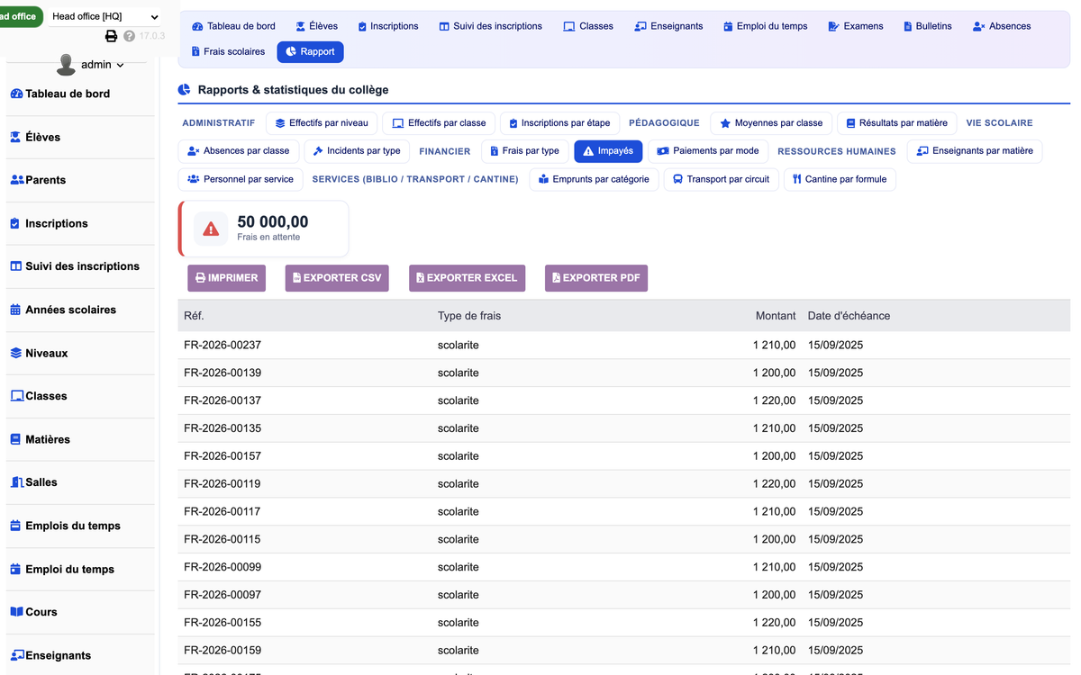Click the Matières book icon in sidebar
Viewport: 1081px width, 675px height.
(16, 439)
